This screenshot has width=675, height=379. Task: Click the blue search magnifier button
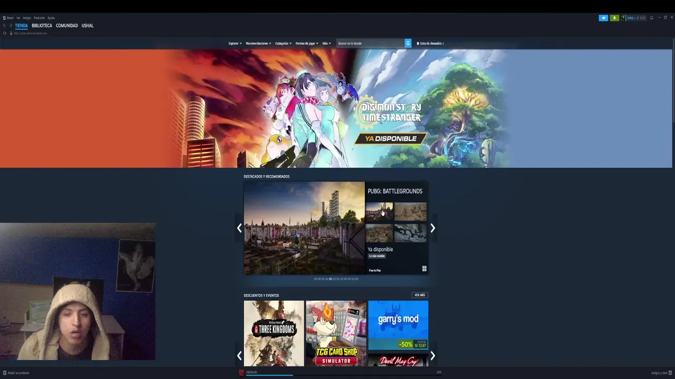(x=408, y=43)
